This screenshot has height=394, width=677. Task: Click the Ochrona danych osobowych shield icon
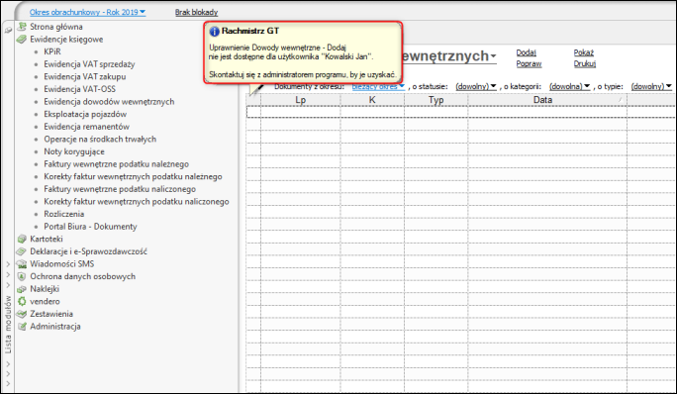click(22, 276)
